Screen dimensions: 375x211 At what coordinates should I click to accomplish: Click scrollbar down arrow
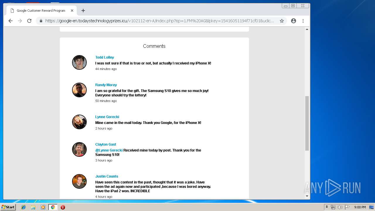307,196
